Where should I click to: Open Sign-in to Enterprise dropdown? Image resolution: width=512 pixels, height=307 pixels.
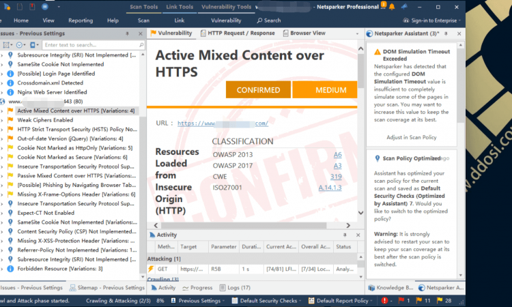pos(432,20)
